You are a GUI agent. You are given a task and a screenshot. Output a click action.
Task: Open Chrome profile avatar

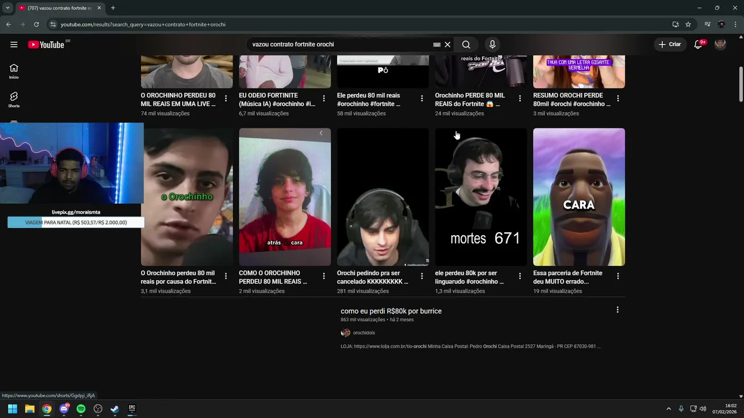click(721, 24)
